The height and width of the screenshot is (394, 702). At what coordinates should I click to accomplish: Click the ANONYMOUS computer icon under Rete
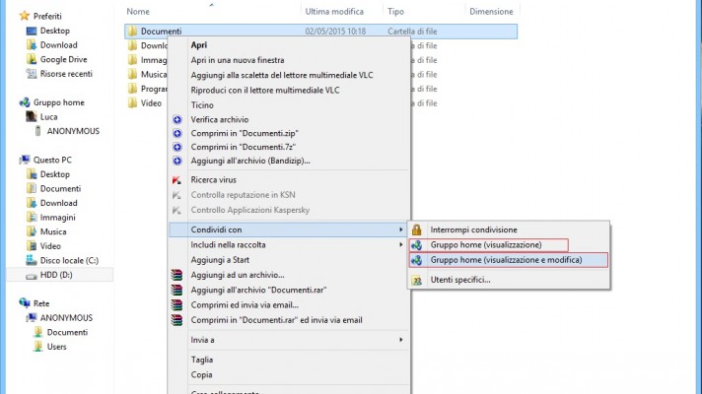coord(31,317)
